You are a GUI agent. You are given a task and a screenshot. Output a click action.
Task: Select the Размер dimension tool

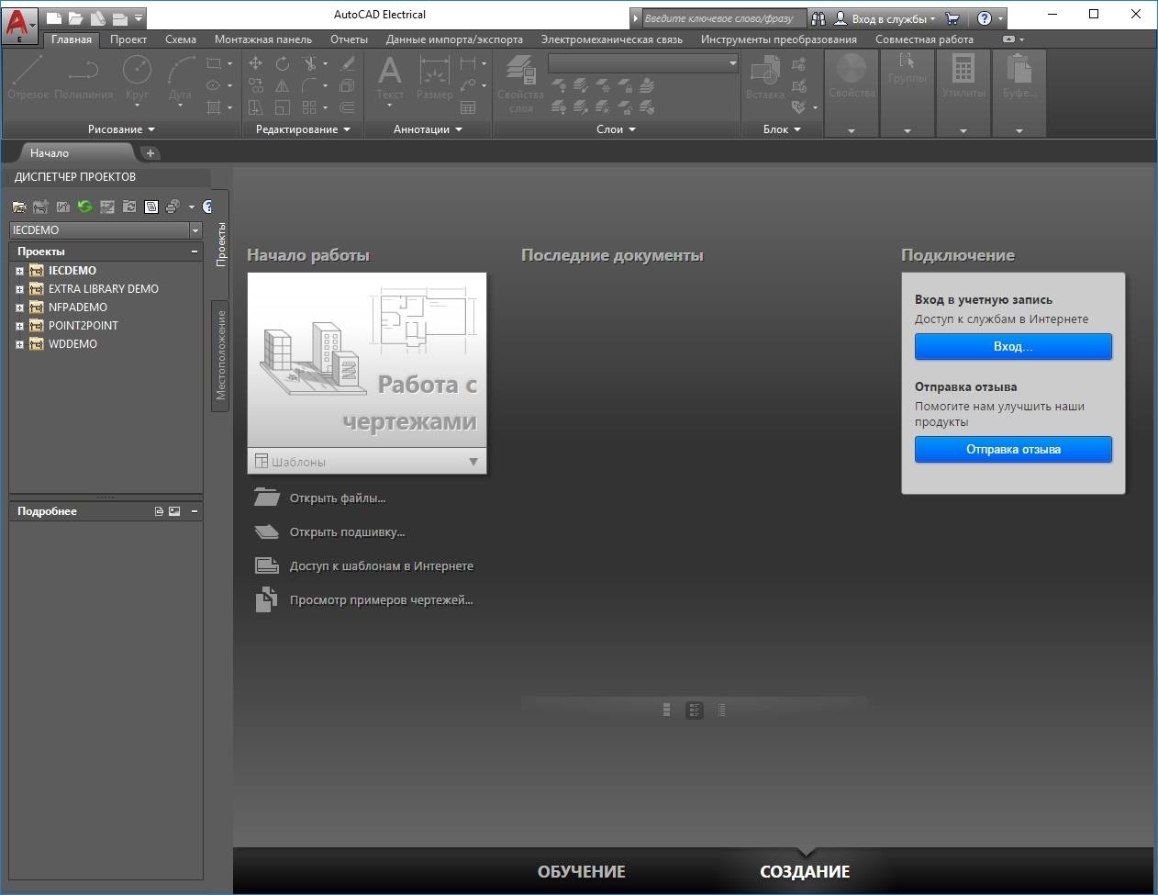(x=434, y=77)
